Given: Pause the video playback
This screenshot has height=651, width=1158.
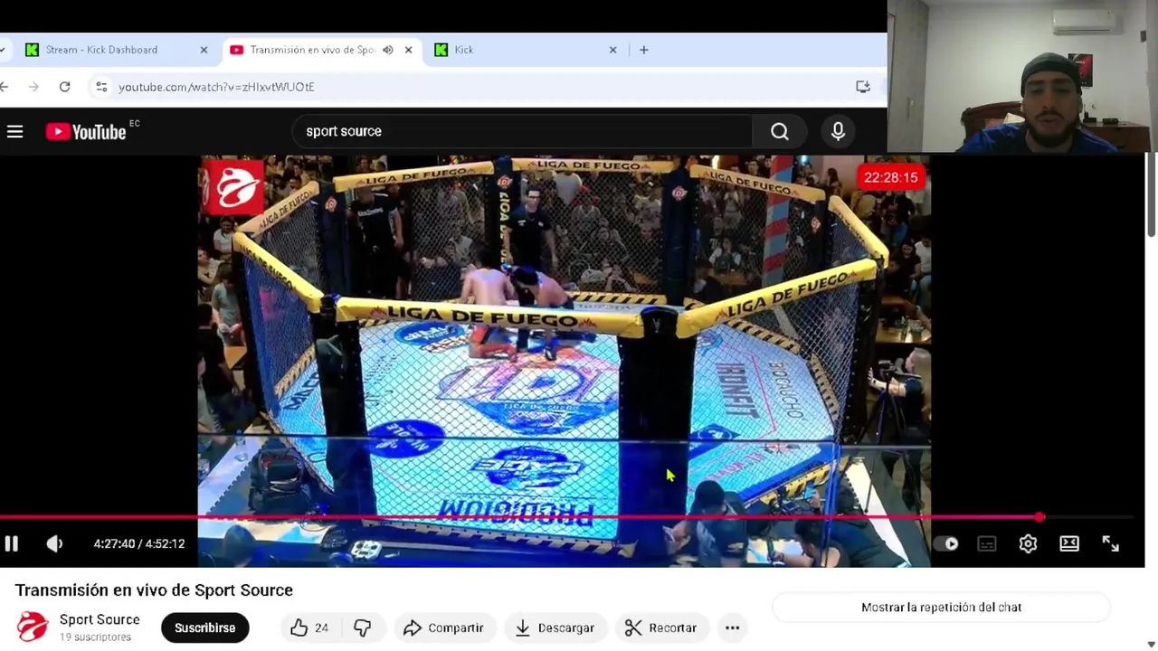Looking at the screenshot, I should click(x=12, y=543).
